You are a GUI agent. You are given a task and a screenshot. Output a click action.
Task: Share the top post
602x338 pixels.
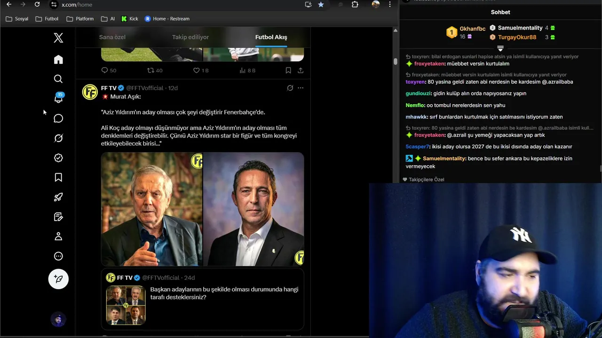301,70
